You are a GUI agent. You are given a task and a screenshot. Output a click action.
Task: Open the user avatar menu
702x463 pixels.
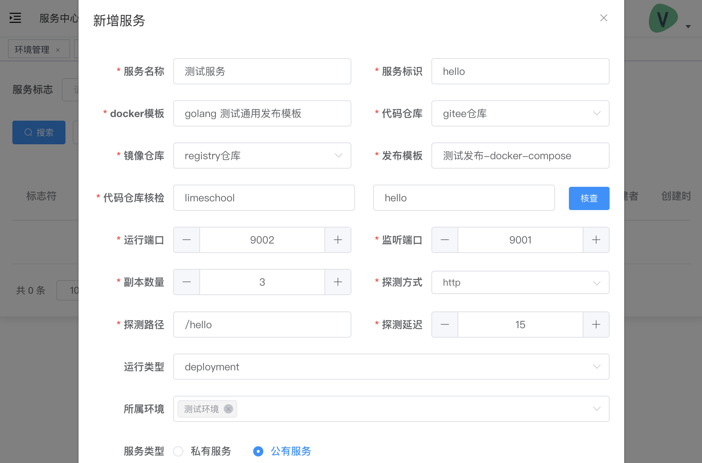pos(663,19)
